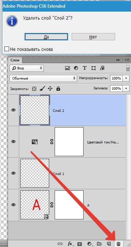
Task: Hide the Цветовой тон adjustment layer with its eye icon
Action: (13, 142)
